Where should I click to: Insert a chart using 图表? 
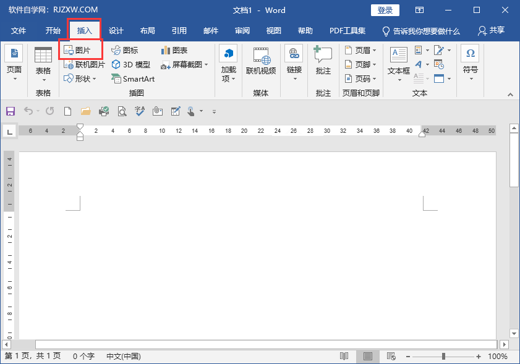[x=176, y=49]
